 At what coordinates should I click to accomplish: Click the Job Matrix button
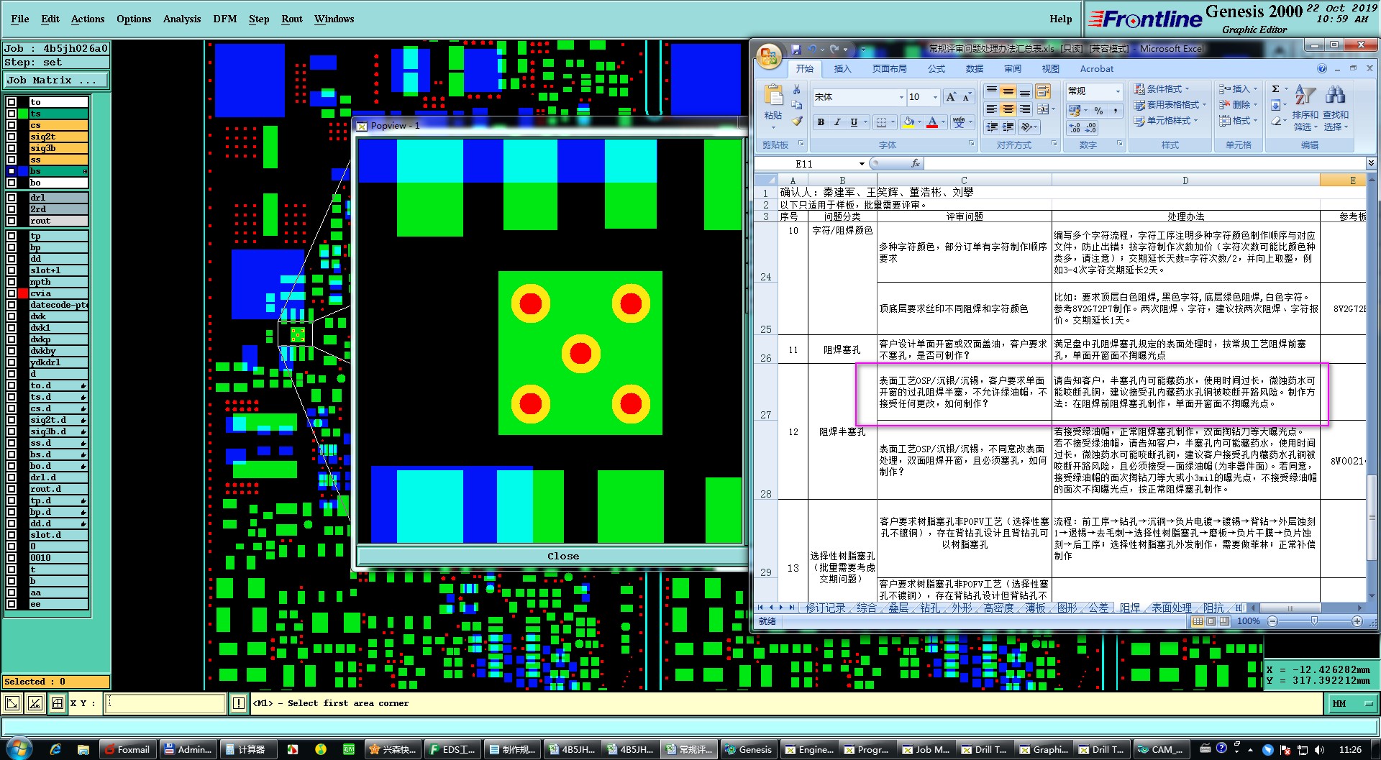(56, 81)
